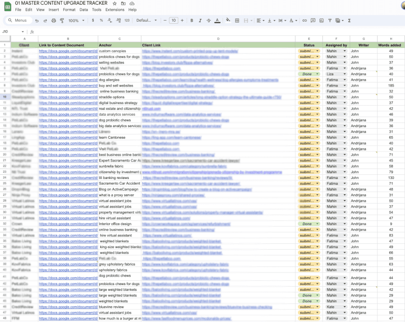Select cell with anchor 'straddle options'

coord(120,97)
